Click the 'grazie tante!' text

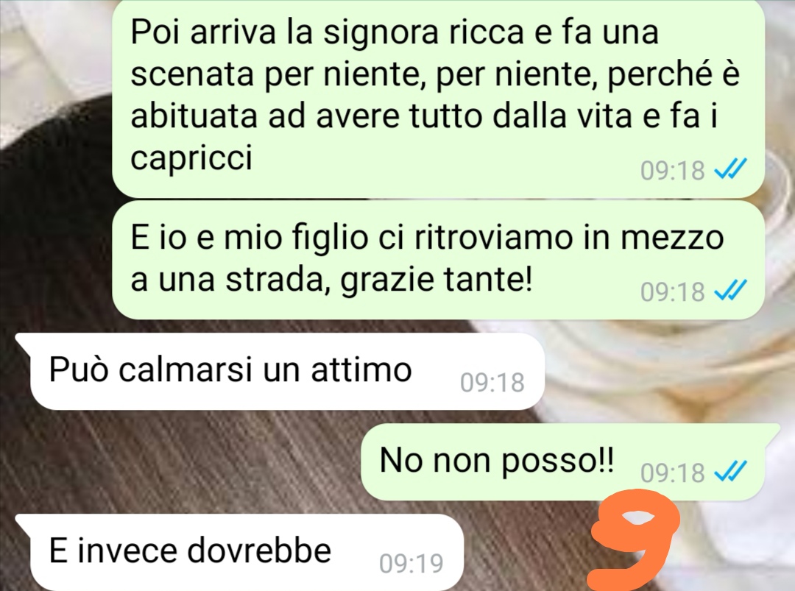[x=437, y=280]
